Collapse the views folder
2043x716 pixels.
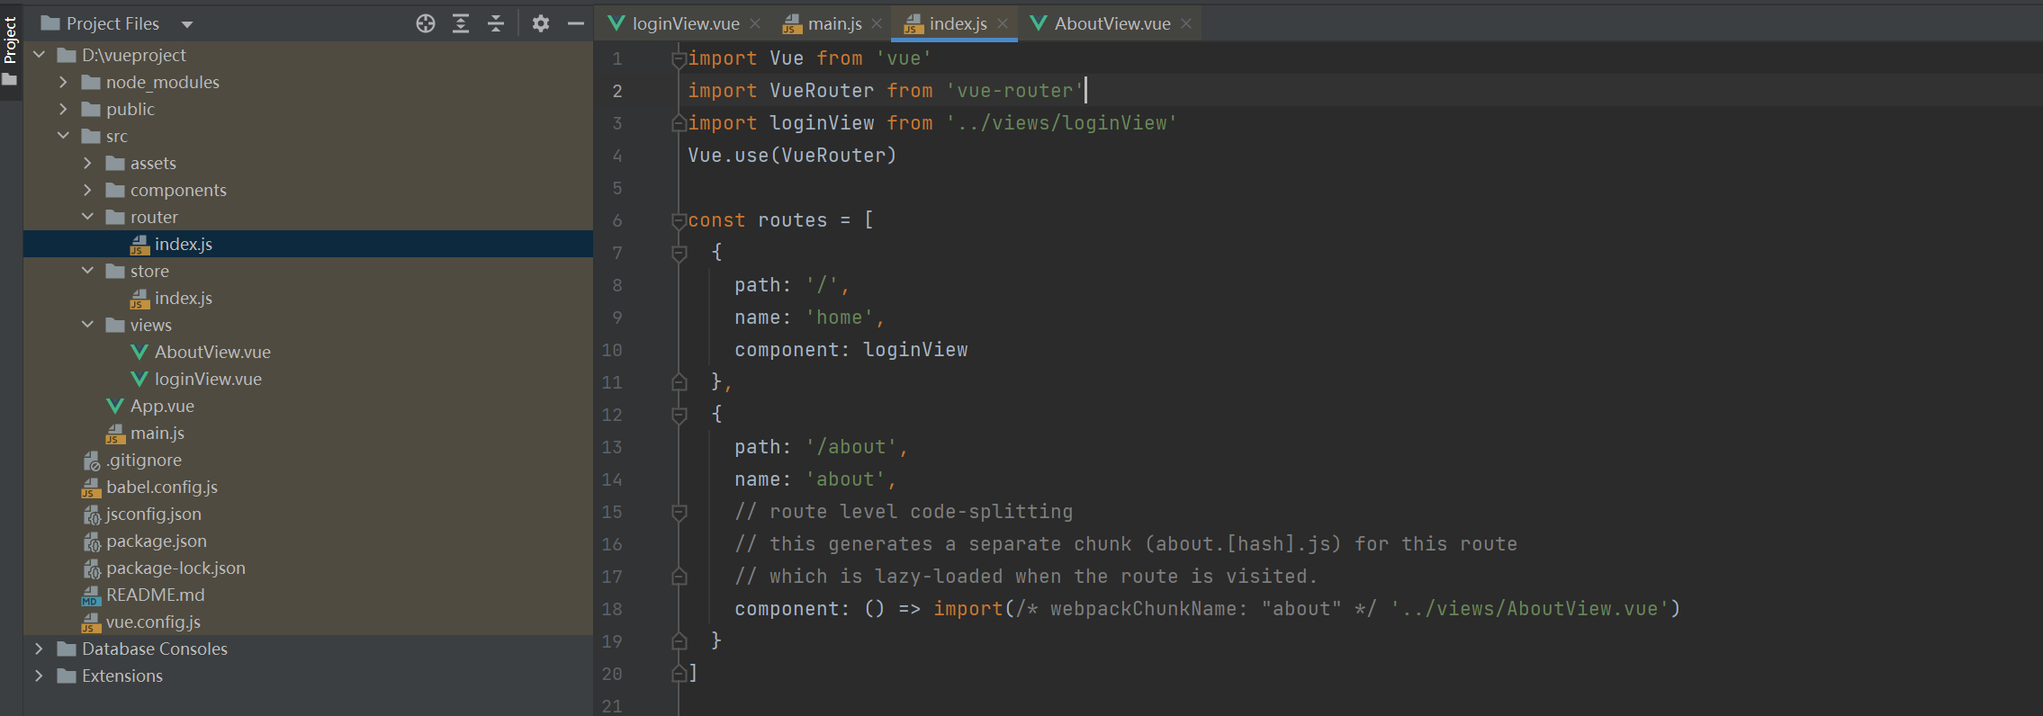coord(87,325)
